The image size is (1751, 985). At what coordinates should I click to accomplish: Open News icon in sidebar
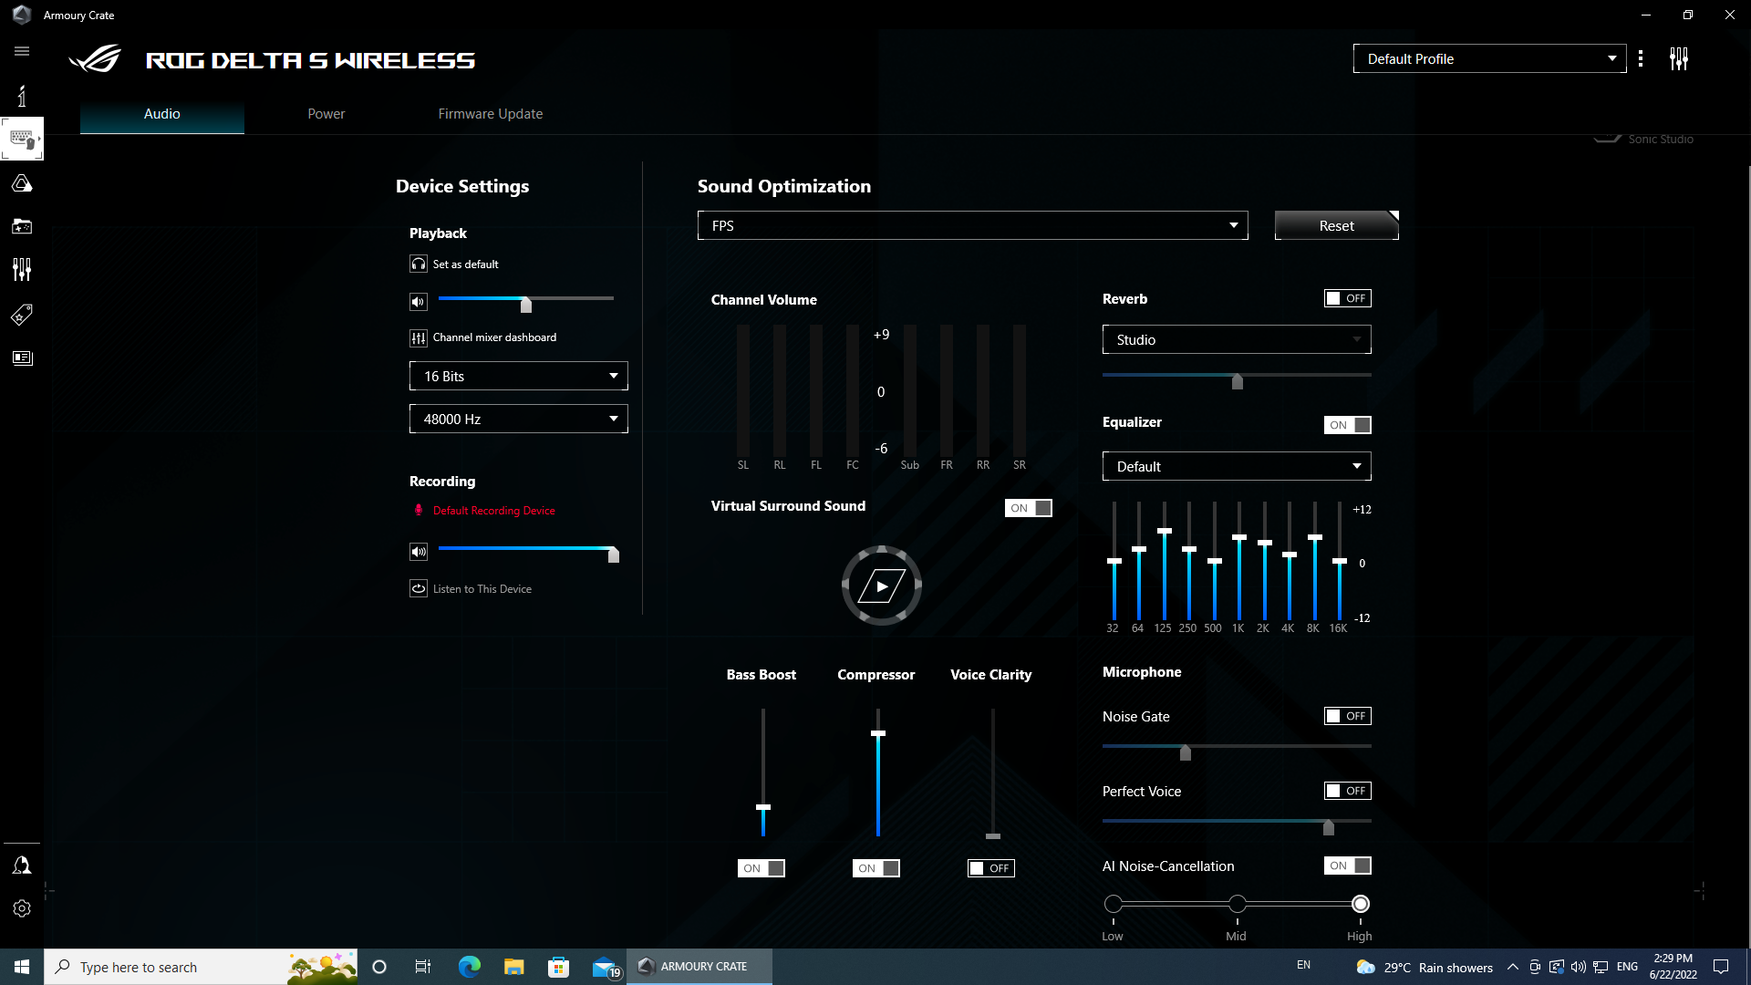tap(22, 358)
